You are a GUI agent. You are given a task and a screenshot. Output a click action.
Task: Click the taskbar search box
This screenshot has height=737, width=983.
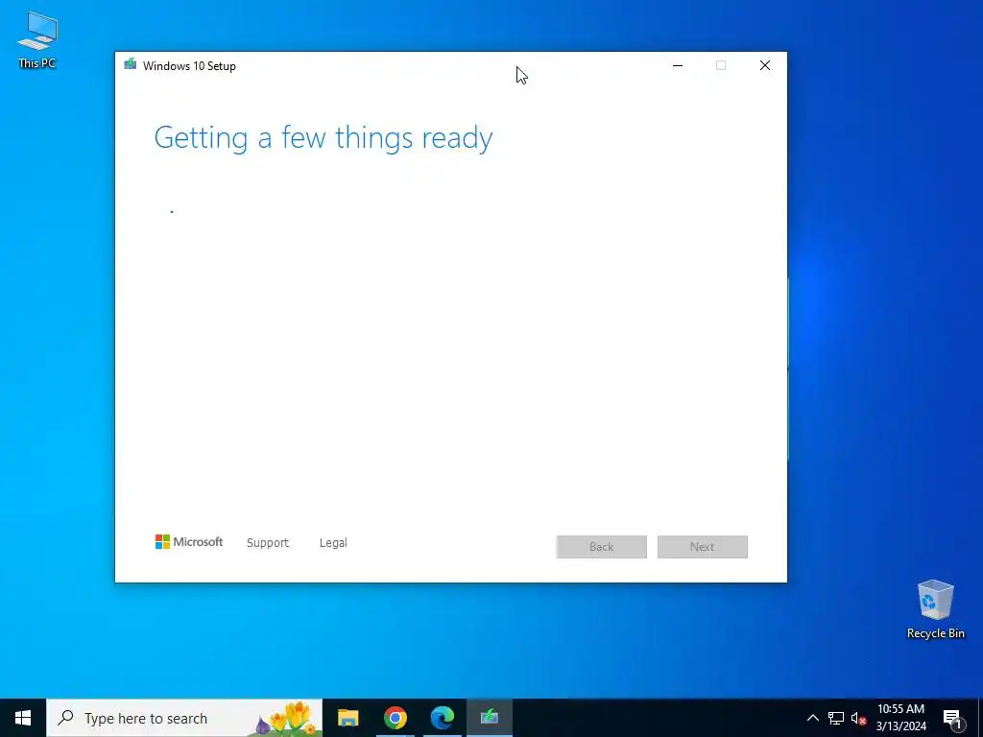pyautogui.click(x=184, y=718)
